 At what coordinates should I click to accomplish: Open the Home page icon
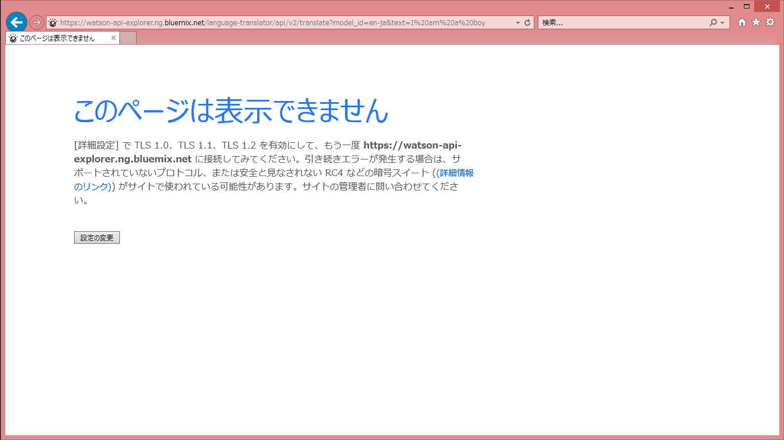742,22
